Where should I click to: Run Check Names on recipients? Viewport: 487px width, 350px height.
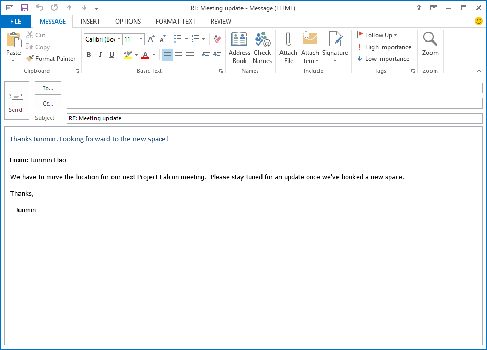click(x=262, y=47)
